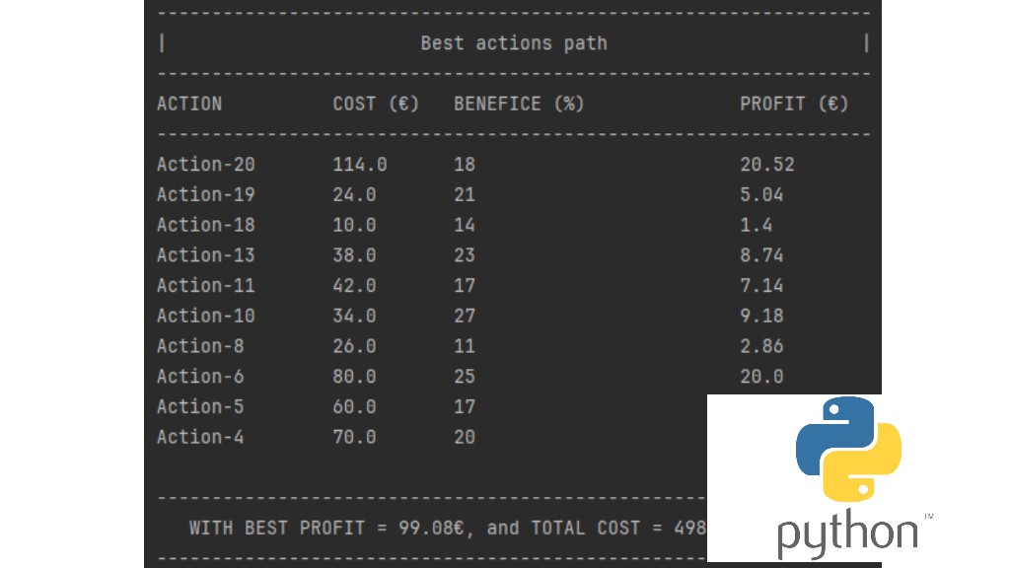Click the ACTION column header
Viewport: 1010px width, 568px height.
[x=189, y=104]
